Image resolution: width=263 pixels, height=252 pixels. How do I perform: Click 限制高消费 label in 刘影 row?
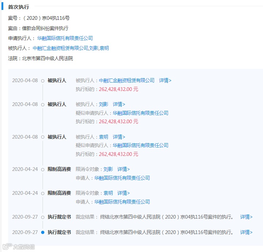[59, 169]
